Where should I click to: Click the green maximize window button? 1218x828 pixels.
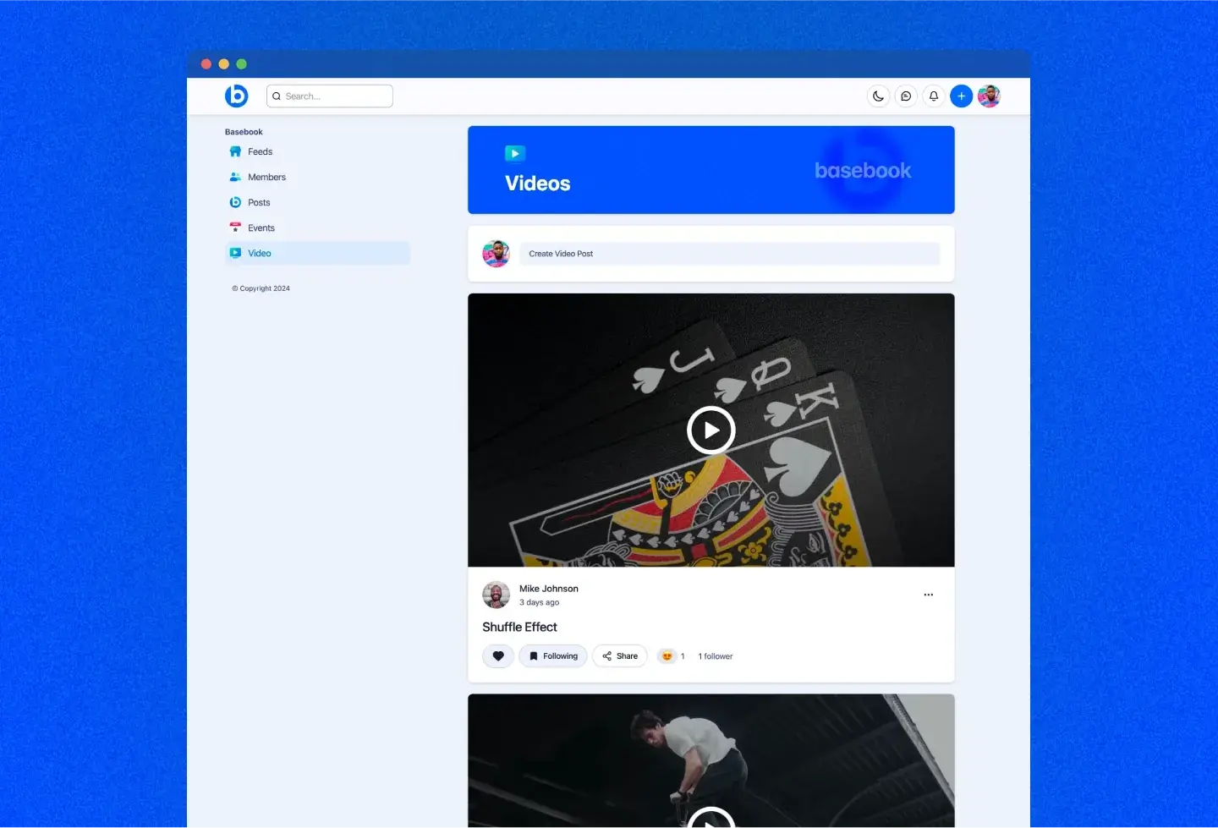coord(242,64)
